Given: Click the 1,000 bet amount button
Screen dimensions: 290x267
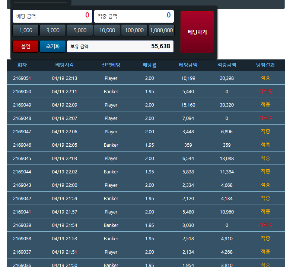Looking at the screenshot, I should click(x=26, y=30).
